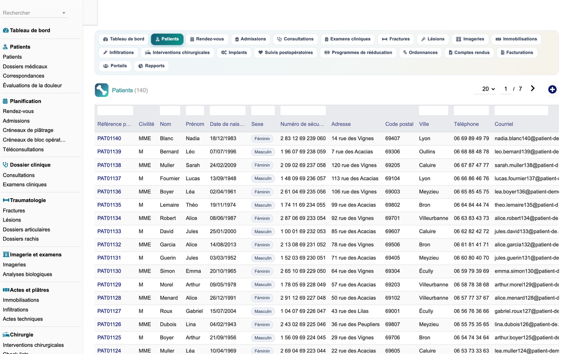This screenshot has width=571, height=354.
Task: Open the Lésions toolbar tab
Action: [x=433, y=39]
